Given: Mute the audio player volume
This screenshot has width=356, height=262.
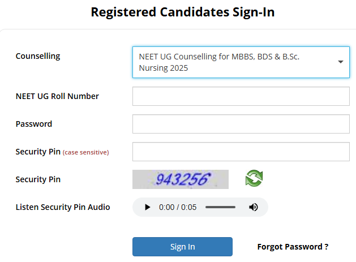Looking at the screenshot, I should (x=254, y=207).
